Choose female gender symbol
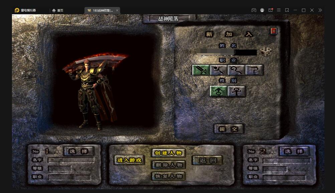 pos(236,91)
